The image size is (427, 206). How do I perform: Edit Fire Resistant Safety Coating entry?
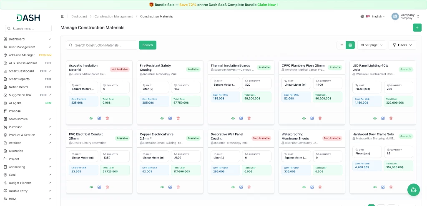tap(170, 118)
